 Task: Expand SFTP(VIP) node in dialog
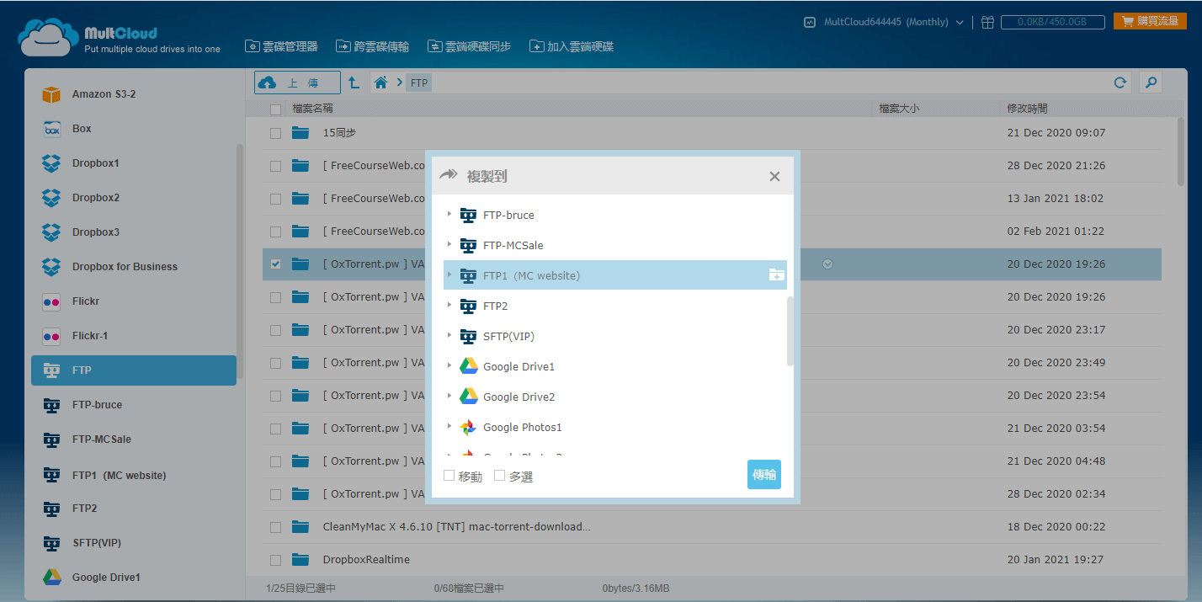(449, 336)
